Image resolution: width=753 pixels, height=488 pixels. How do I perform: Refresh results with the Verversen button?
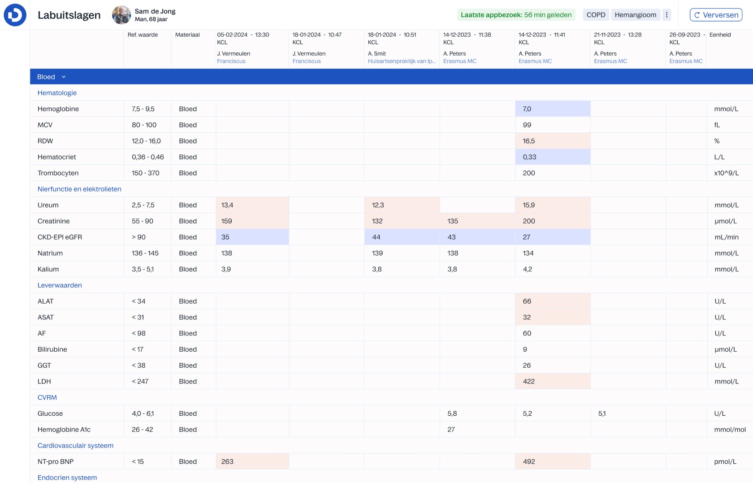pyautogui.click(x=716, y=15)
